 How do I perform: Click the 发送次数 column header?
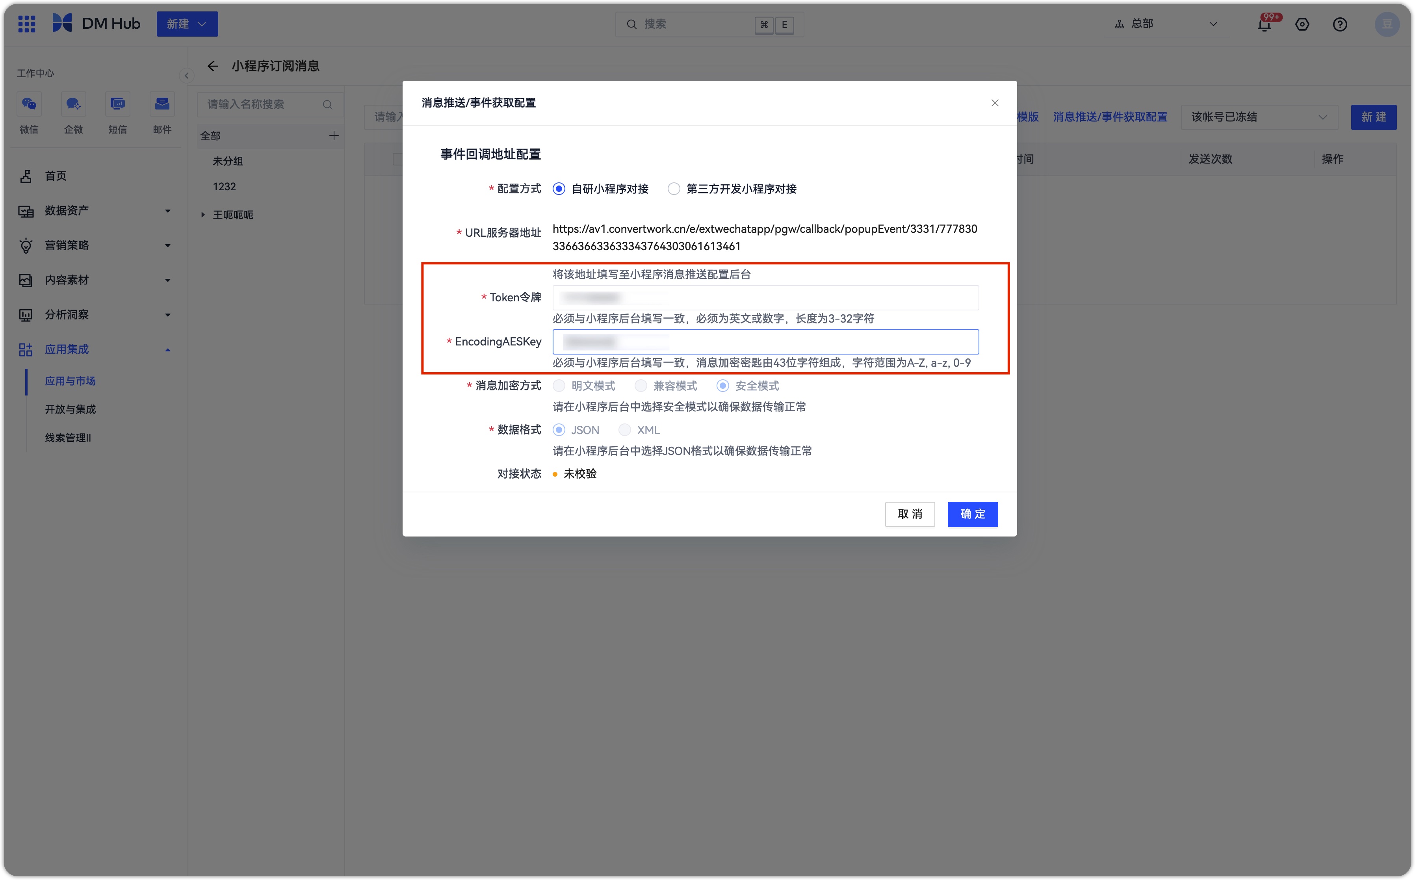[1210, 160]
